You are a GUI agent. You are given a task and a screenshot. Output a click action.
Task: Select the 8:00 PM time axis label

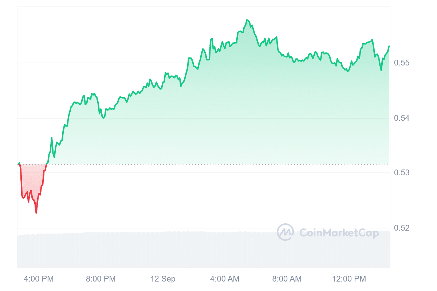click(x=101, y=279)
